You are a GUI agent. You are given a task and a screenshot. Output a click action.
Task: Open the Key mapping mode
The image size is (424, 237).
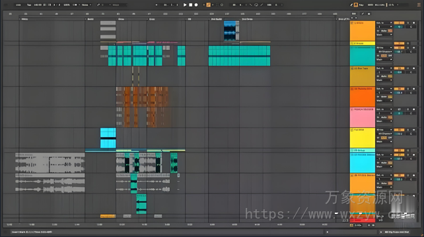tap(361, 5)
